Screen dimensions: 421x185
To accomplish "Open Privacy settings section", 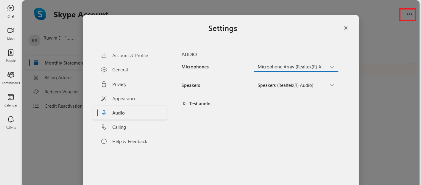I will (x=130, y=84).
